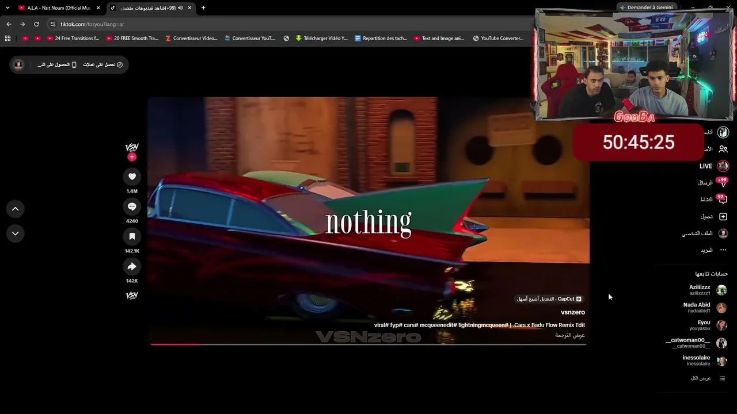Open followed account __catwoman00__
Viewport: 737px width, 414px height.
click(696, 343)
